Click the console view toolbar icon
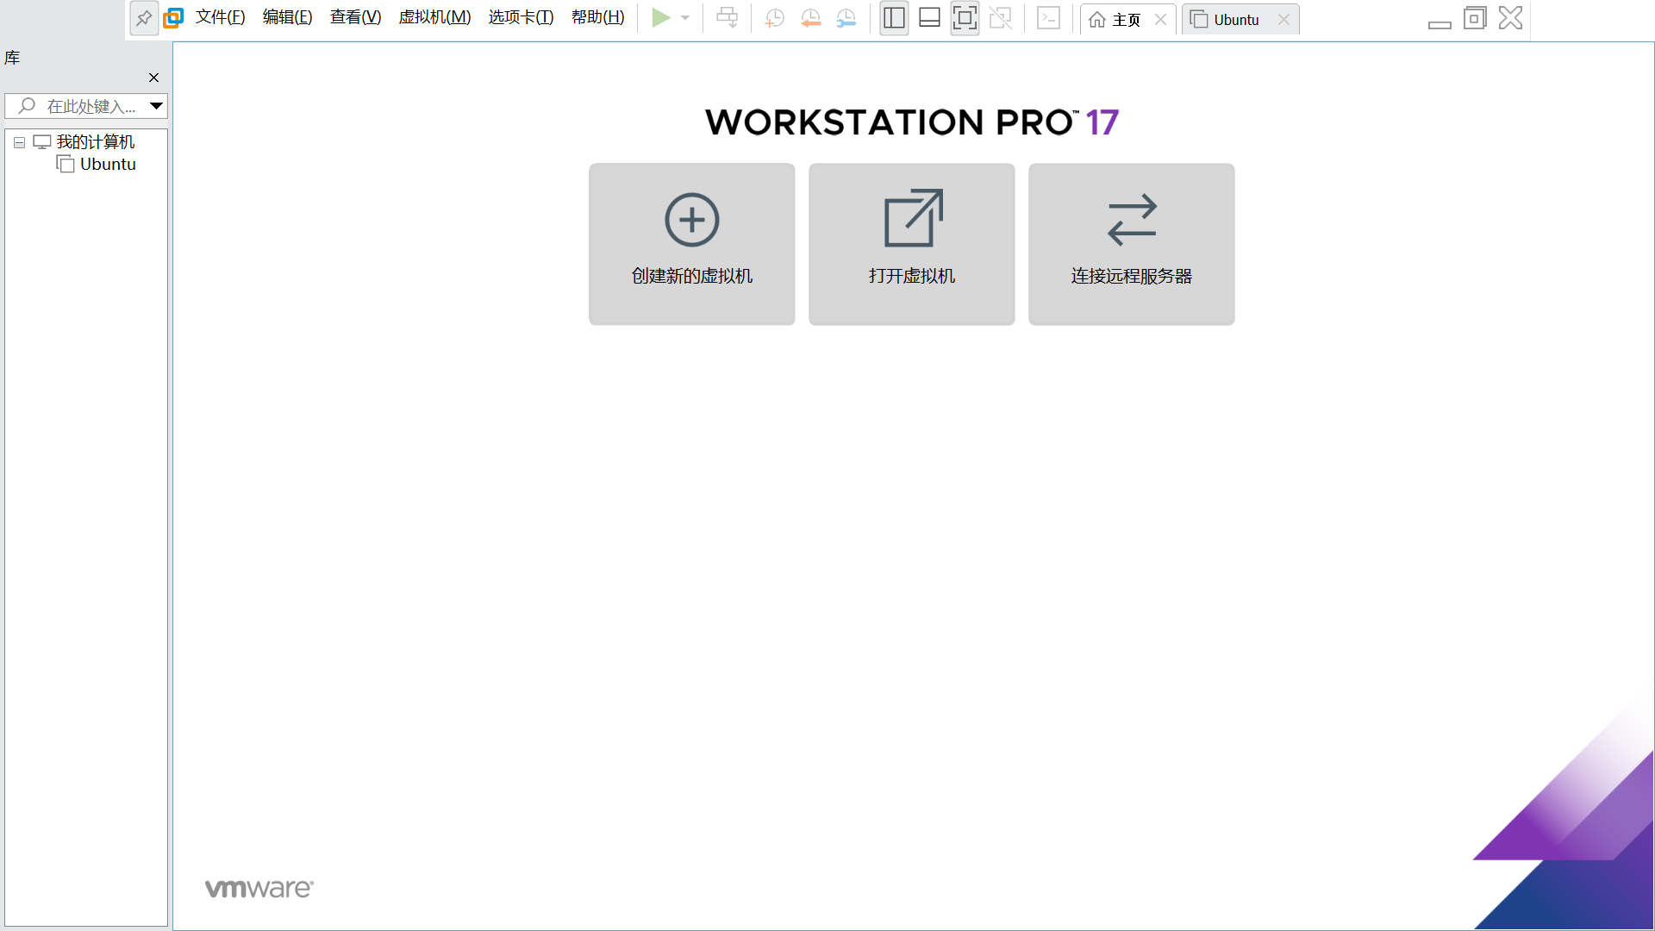The image size is (1655, 931). tap(1048, 18)
